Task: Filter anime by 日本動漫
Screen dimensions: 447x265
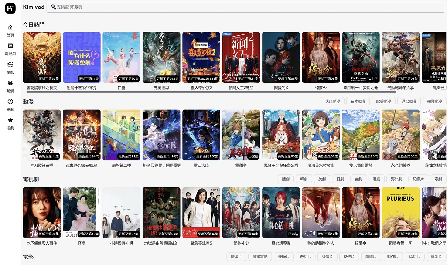Action: coord(358,102)
